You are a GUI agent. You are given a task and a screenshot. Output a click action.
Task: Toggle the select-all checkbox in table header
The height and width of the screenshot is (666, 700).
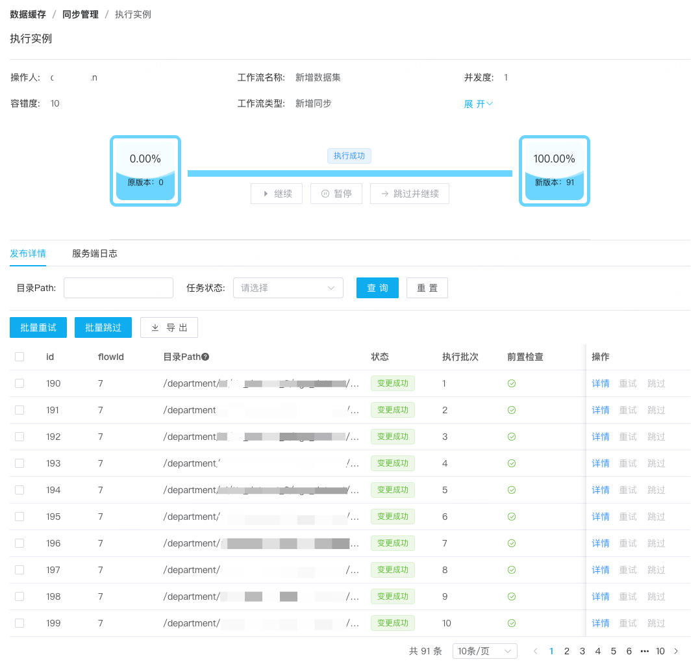coord(19,357)
